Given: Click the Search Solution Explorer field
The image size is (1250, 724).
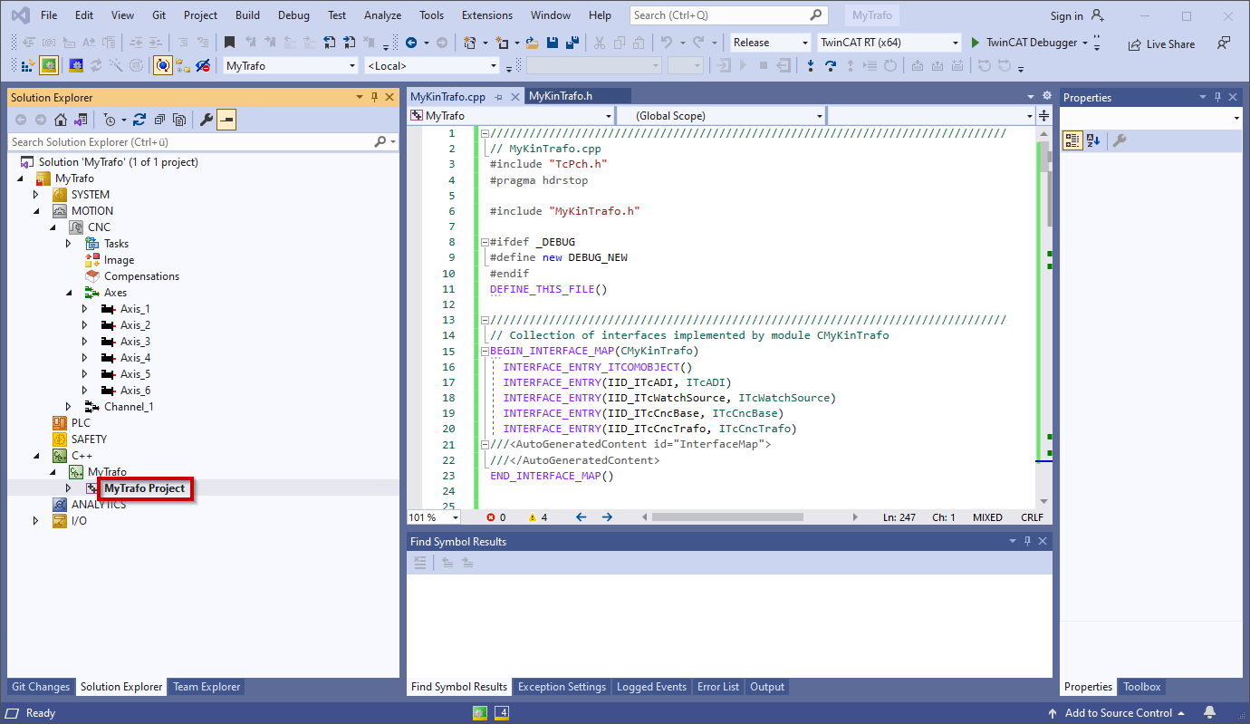Looking at the screenshot, I should pyautogui.click(x=192, y=141).
